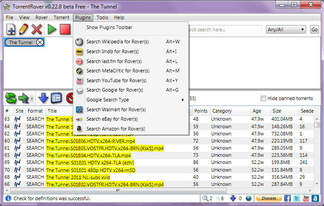Open the Help menu
This screenshot has width=324, height=206.
119,17
